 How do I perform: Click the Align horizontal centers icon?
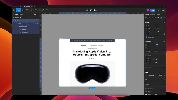[x=149, y=18]
